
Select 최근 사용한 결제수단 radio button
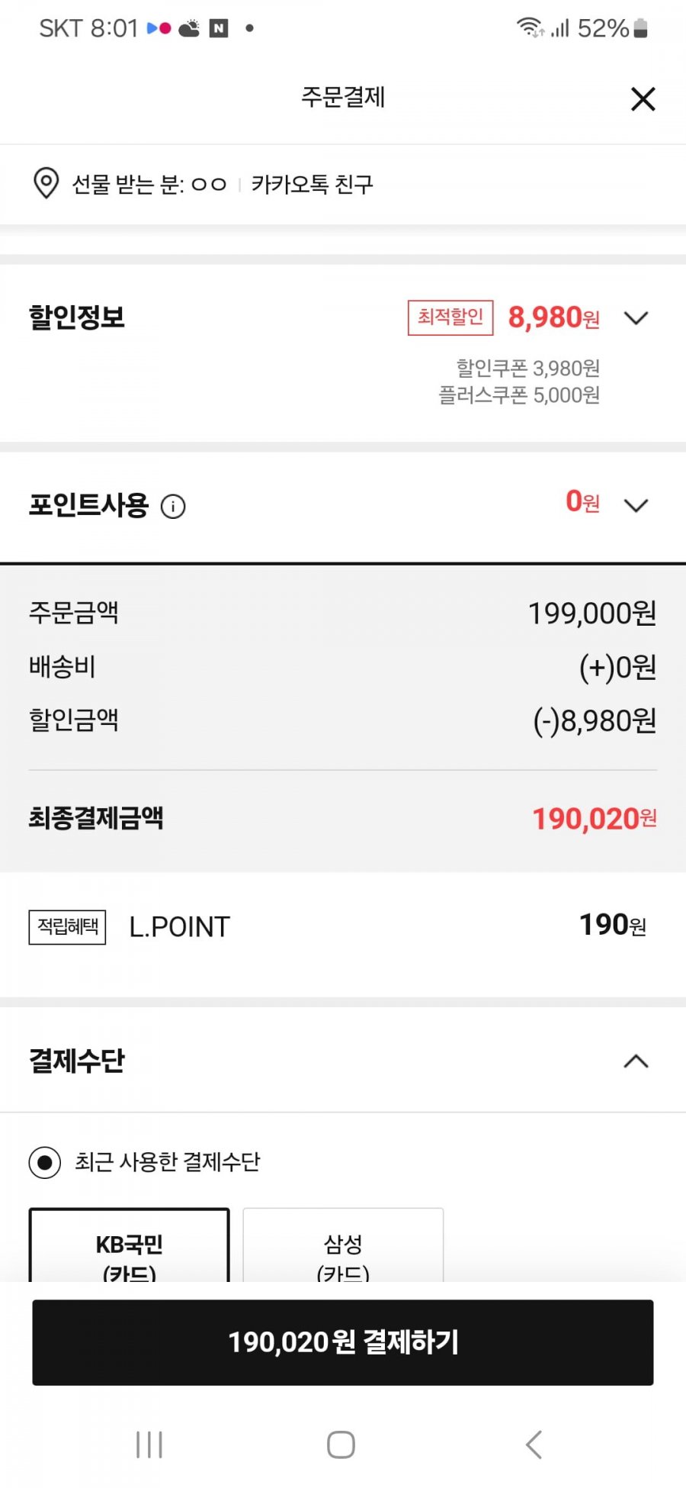[45, 1163]
